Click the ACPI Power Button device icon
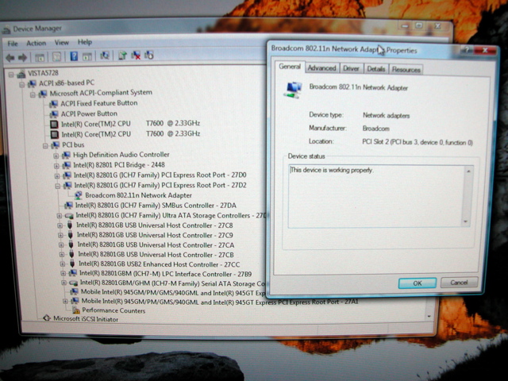508x381 pixels. (x=54, y=114)
